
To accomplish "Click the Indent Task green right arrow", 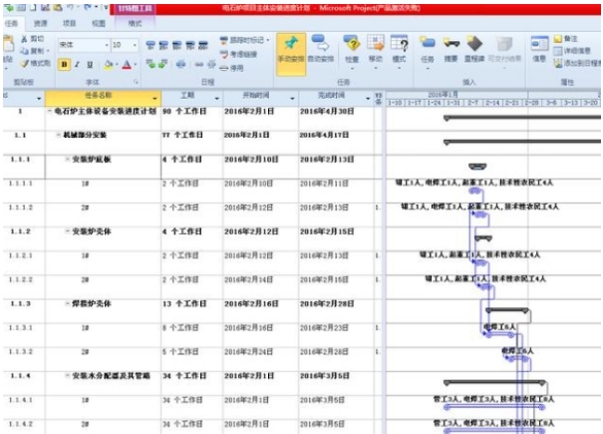I will point(162,64).
